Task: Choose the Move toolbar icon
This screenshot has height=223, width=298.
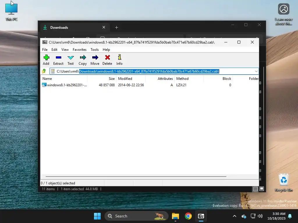Action: pos(95,57)
